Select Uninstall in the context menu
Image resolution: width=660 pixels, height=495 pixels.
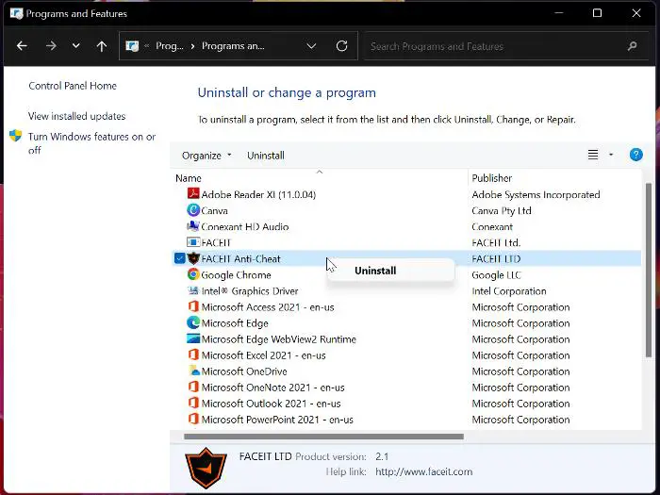pyautogui.click(x=375, y=271)
